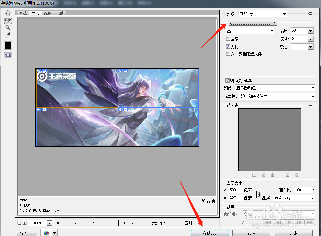Screen dimensions: 321x236
Task: Open the 品质 slider arrow
Action: point(310,31)
